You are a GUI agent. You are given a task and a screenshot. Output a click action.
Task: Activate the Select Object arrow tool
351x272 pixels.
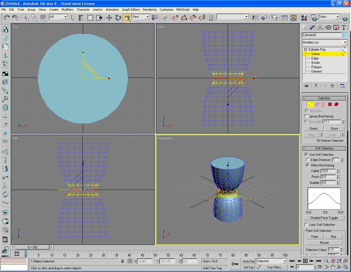[73, 18]
